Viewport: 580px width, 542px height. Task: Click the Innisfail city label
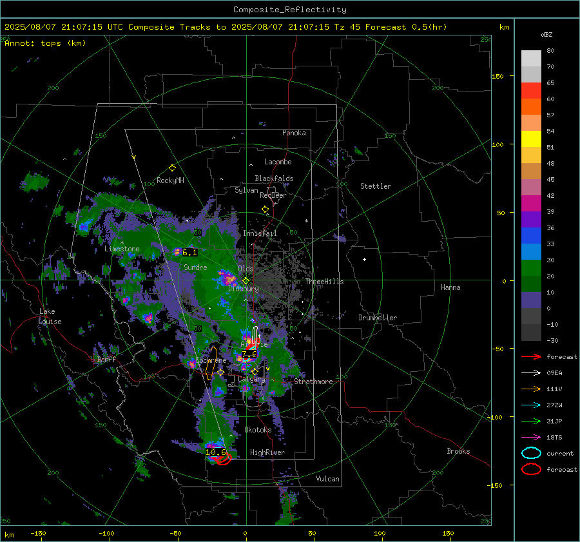point(260,233)
